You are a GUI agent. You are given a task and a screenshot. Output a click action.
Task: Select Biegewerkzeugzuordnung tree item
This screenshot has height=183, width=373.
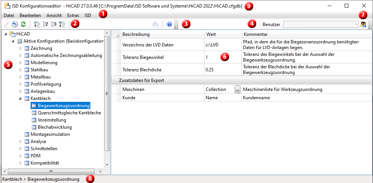point(64,106)
